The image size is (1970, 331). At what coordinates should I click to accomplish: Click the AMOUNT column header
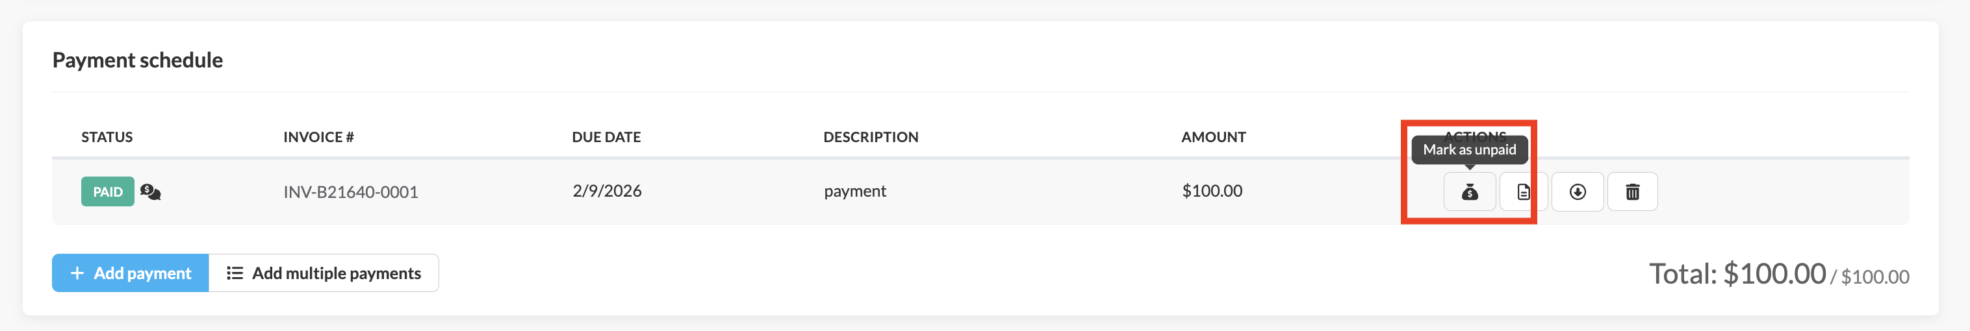(1213, 137)
